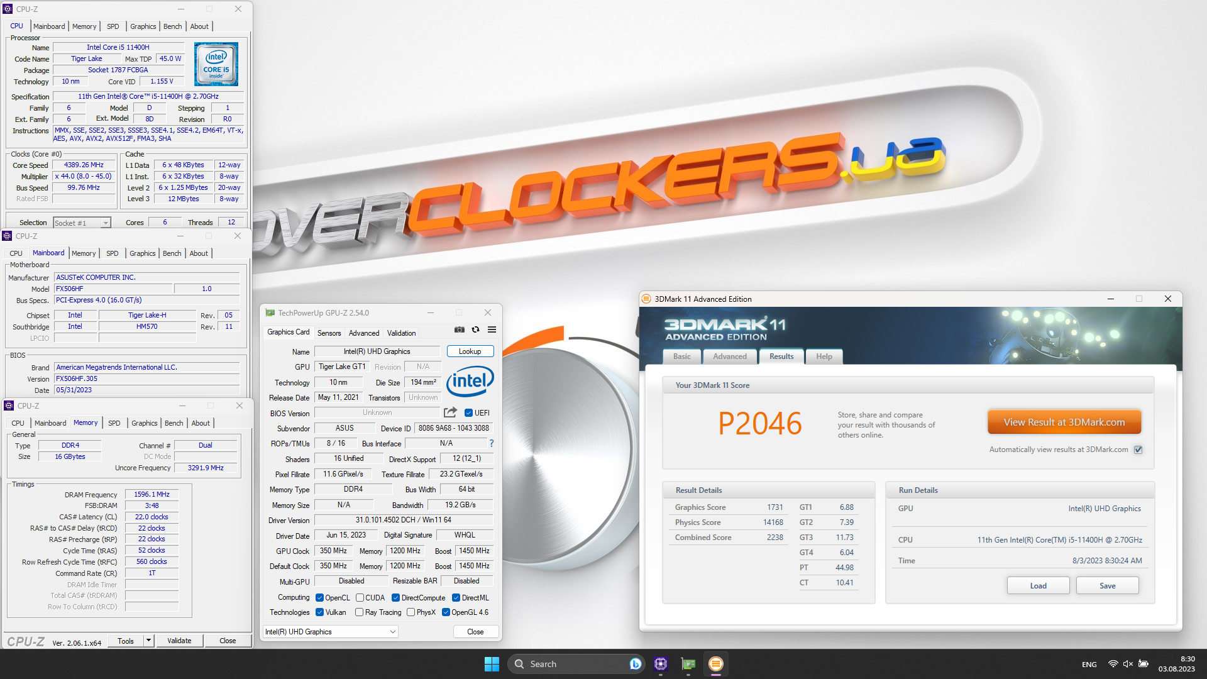Open Wi-Fi network tray icon
Image resolution: width=1207 pixels, height=679 pixels.
pos(1113,664)
